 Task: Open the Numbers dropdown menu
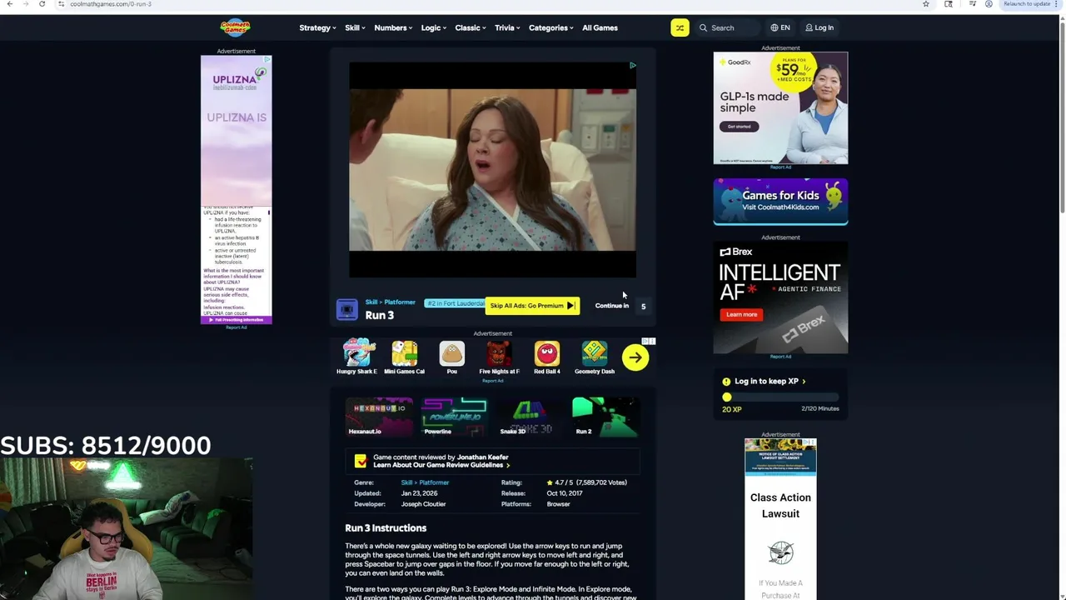tap(393, 27)
